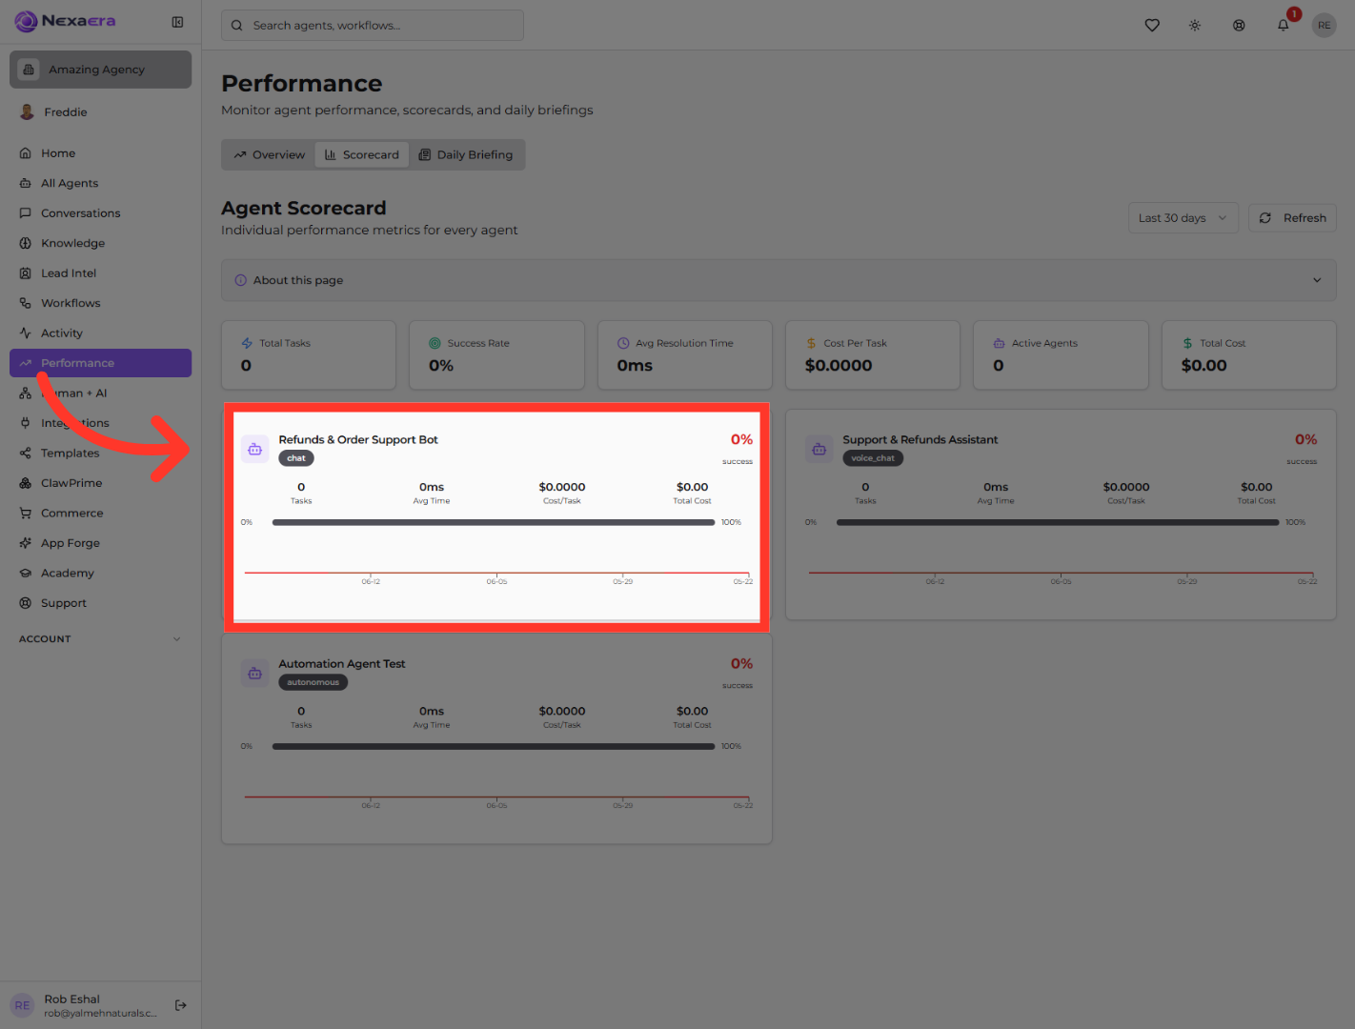Open Academy in the sidebar

click(x=100, y=574)
